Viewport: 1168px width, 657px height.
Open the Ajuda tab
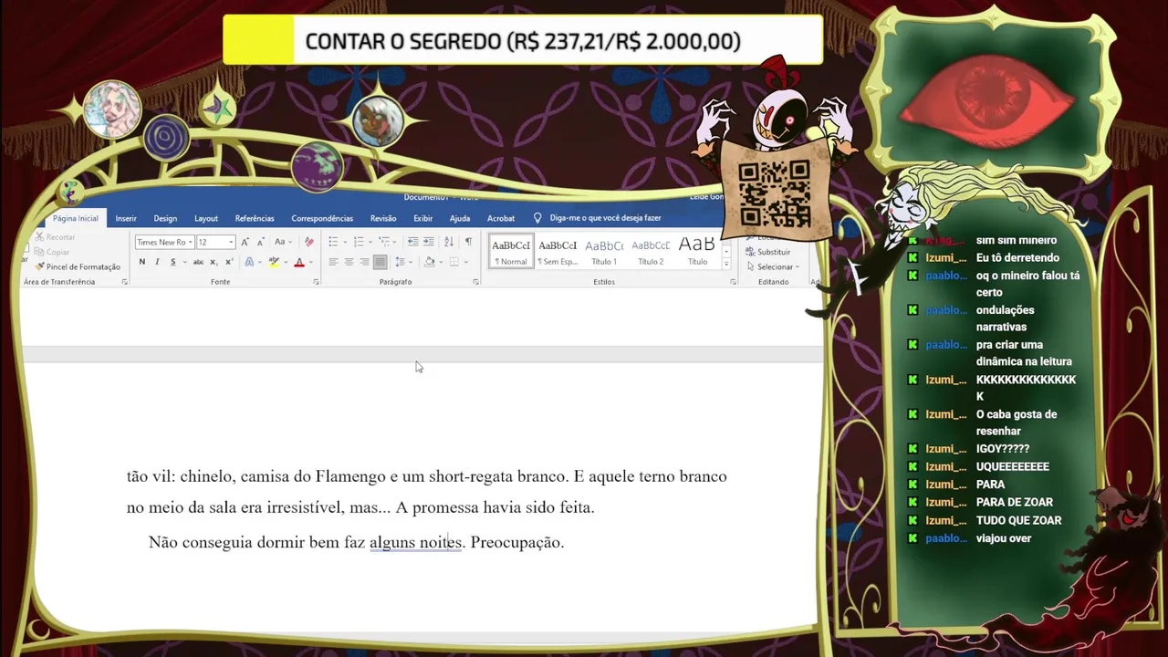[x=460, y=218]
